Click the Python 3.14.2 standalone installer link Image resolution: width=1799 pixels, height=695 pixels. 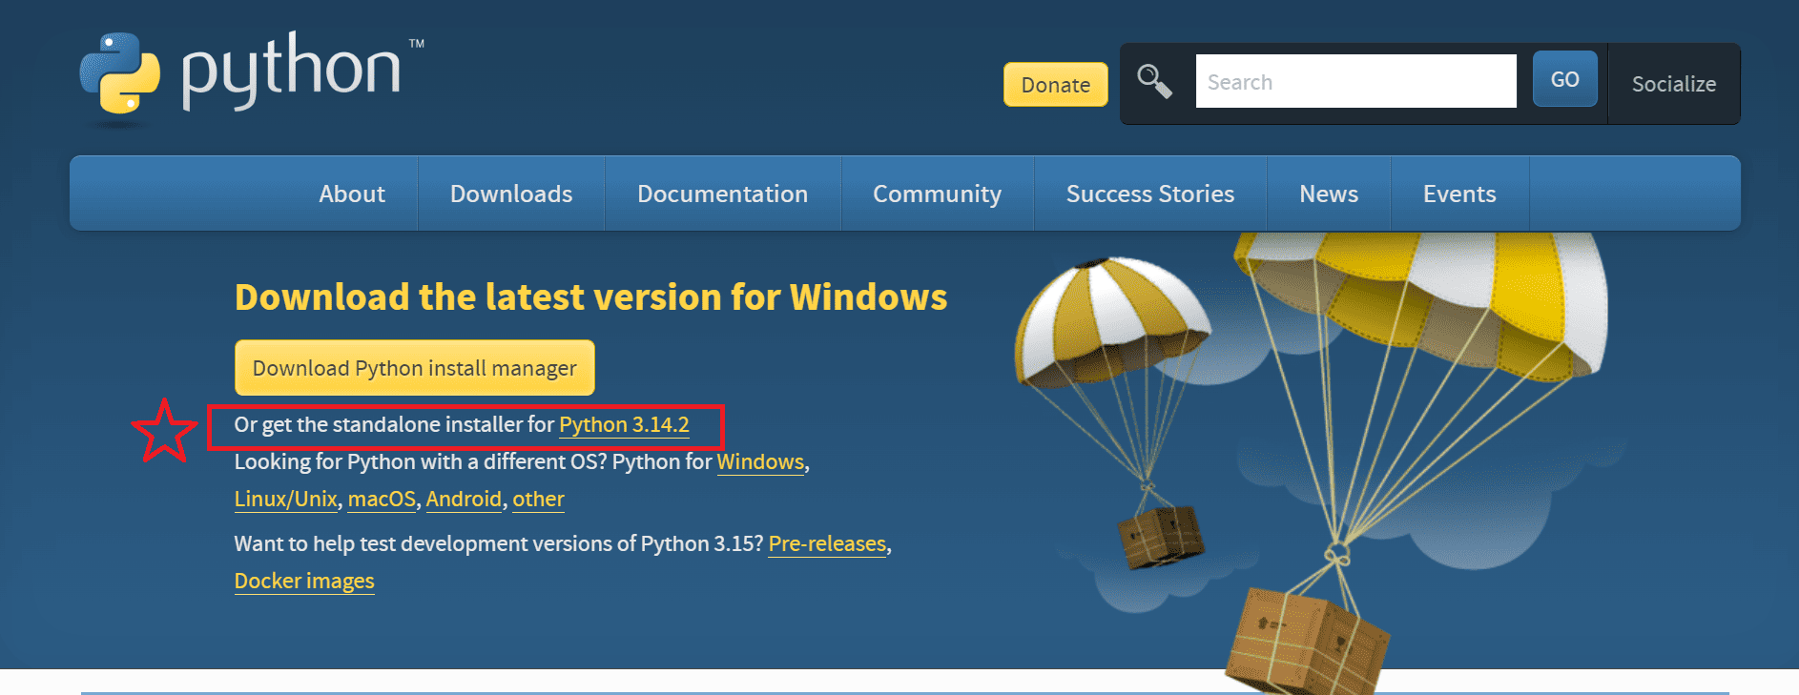(624, 425)
